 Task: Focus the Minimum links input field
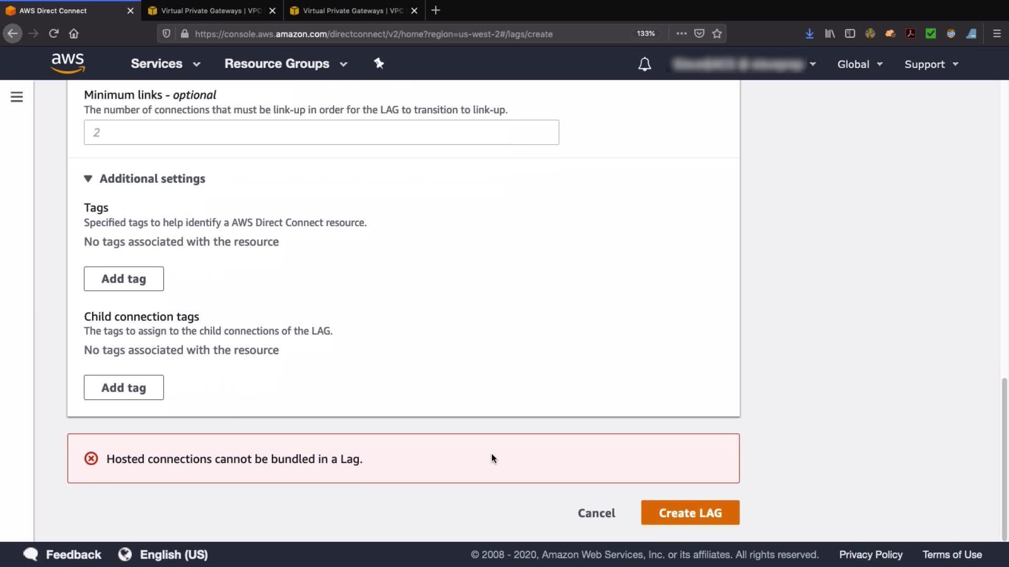click(x=321, y=132)
